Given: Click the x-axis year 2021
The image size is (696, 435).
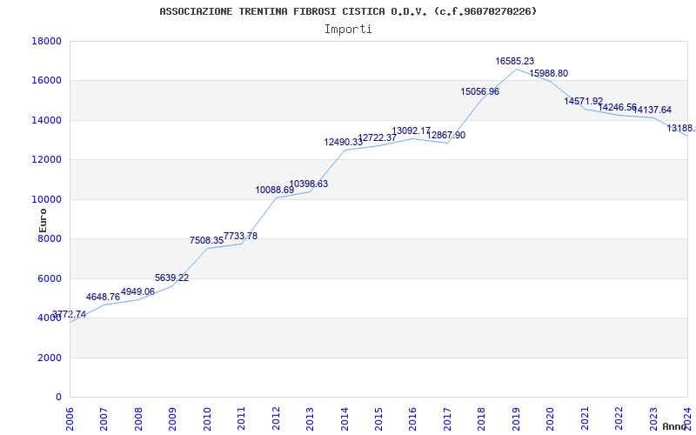Looking at the screenshot, I should 585,418.
